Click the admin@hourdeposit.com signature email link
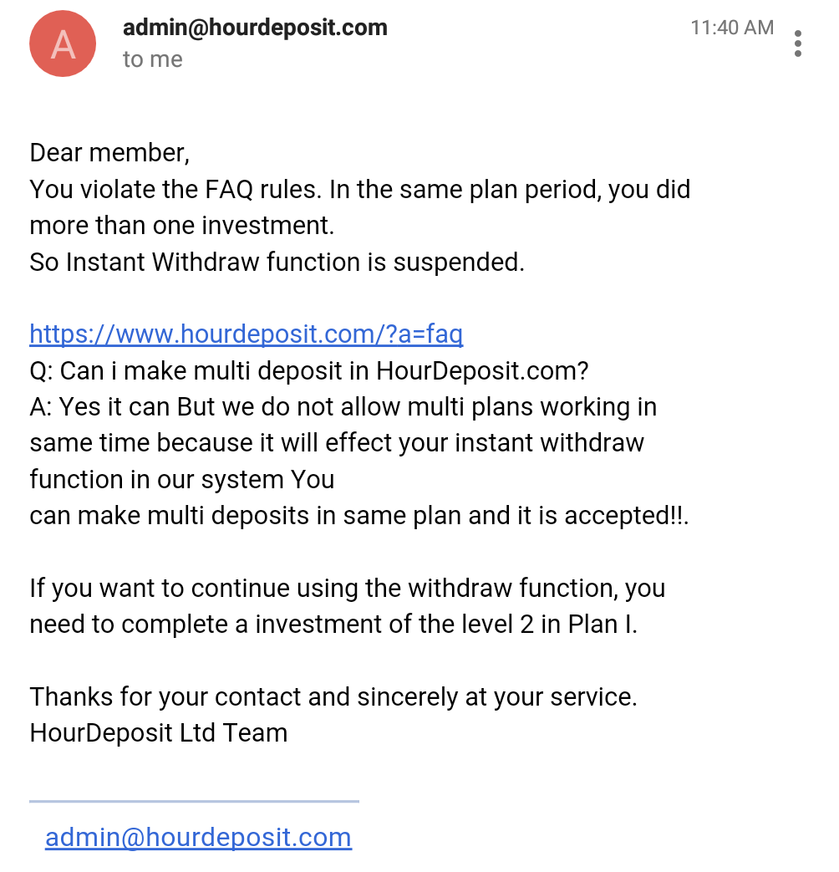This screenshot has width=839, height=872. 198,837
